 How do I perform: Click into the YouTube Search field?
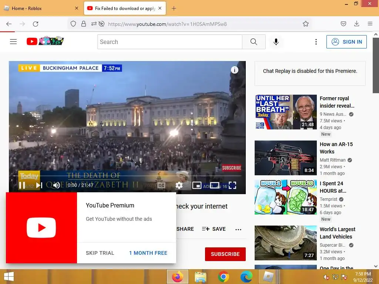click(170, 42)
